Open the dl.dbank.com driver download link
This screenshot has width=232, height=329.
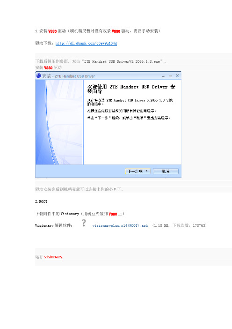click(x=86, y=43)
